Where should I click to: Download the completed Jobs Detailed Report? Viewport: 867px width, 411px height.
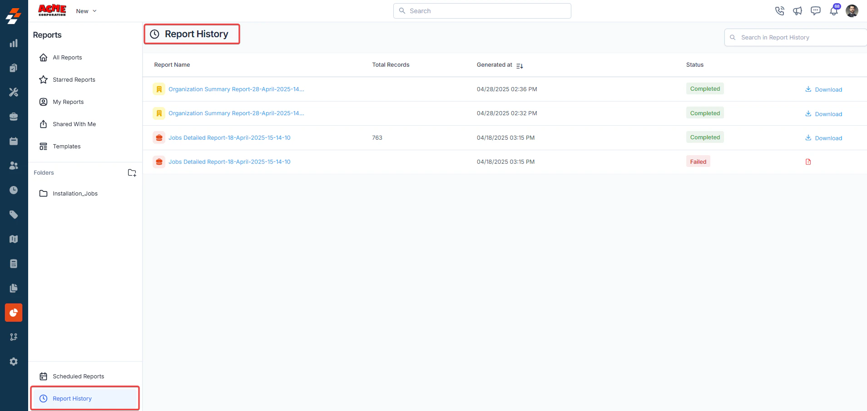[x=823, y=138]
